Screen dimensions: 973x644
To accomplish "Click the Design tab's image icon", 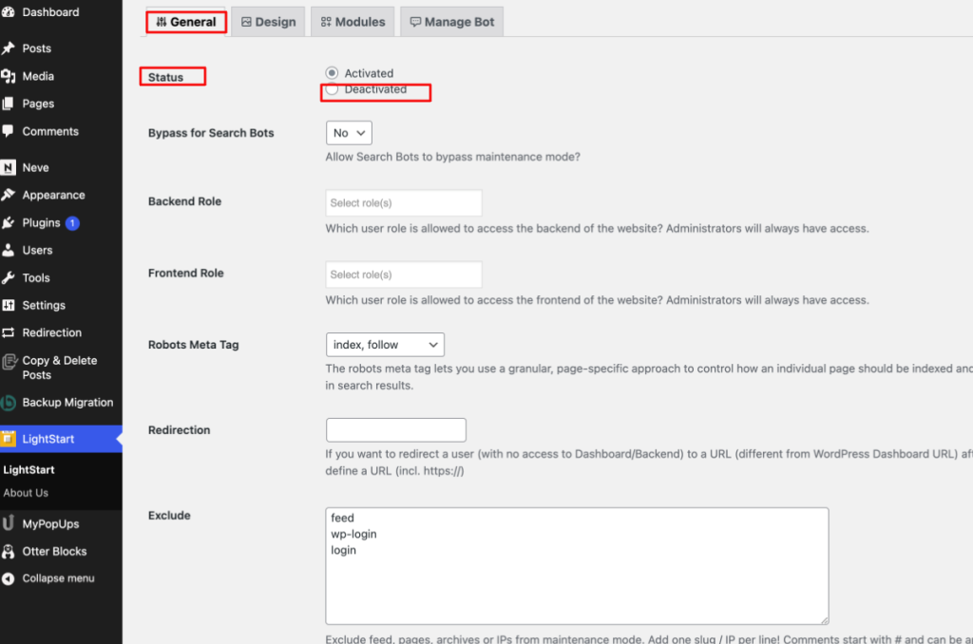I will tap(246, 22).
